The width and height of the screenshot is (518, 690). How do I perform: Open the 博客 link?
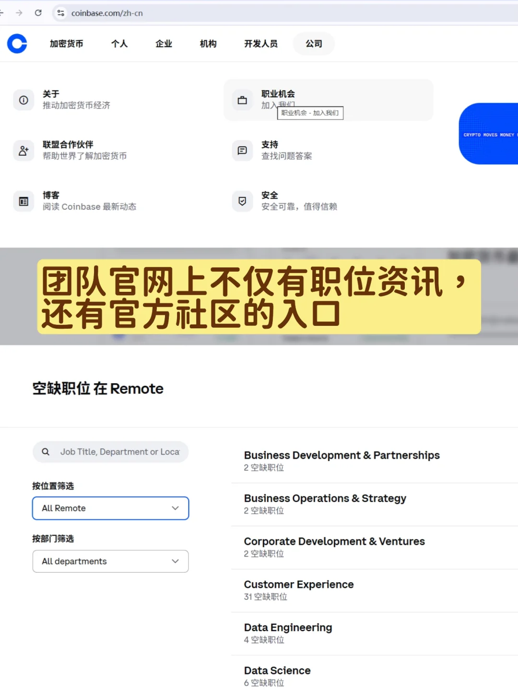point(51,195)
